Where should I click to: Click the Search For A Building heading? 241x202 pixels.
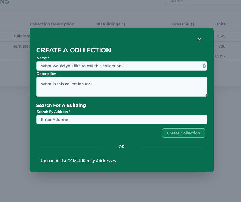(x=61, y=105)
